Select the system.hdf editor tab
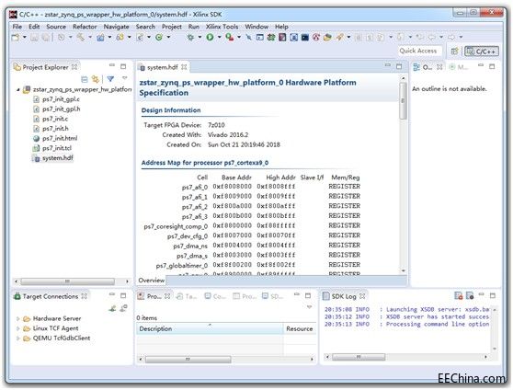Screen dimensions: 513x390 [162, 67]
